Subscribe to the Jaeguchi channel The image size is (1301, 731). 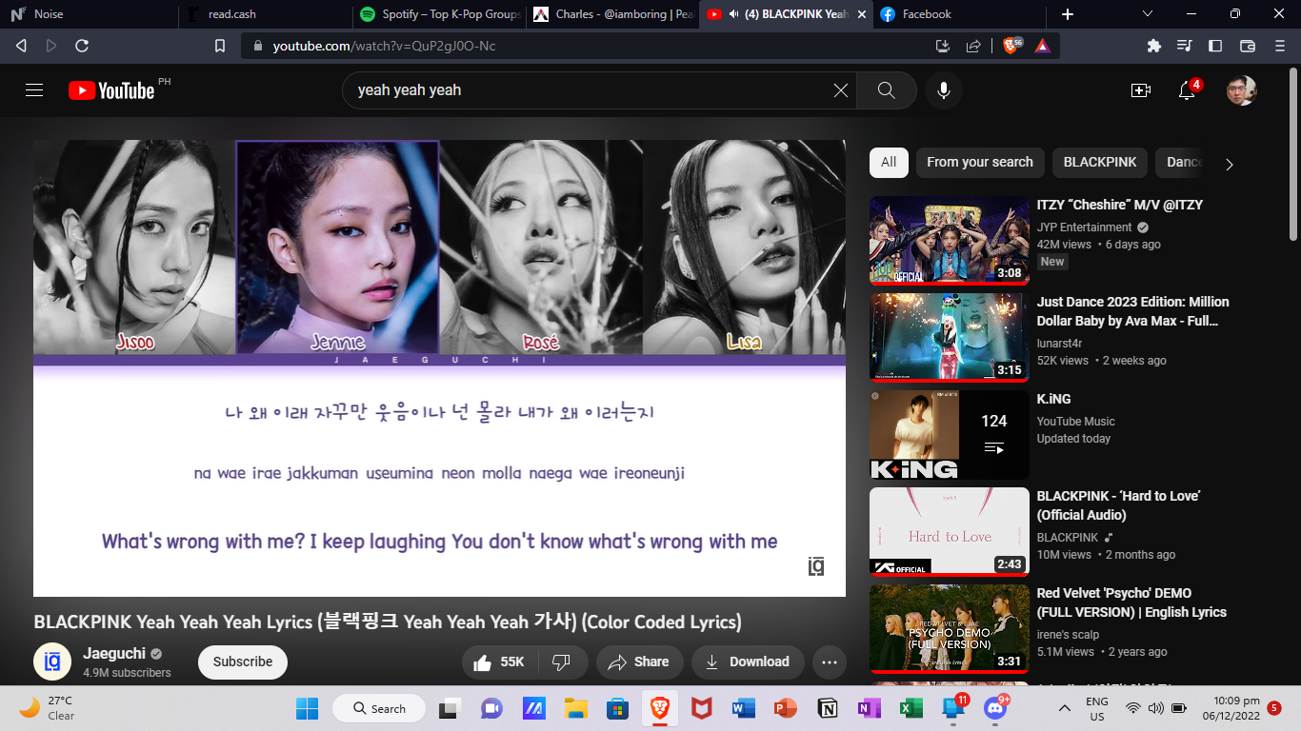243,662
